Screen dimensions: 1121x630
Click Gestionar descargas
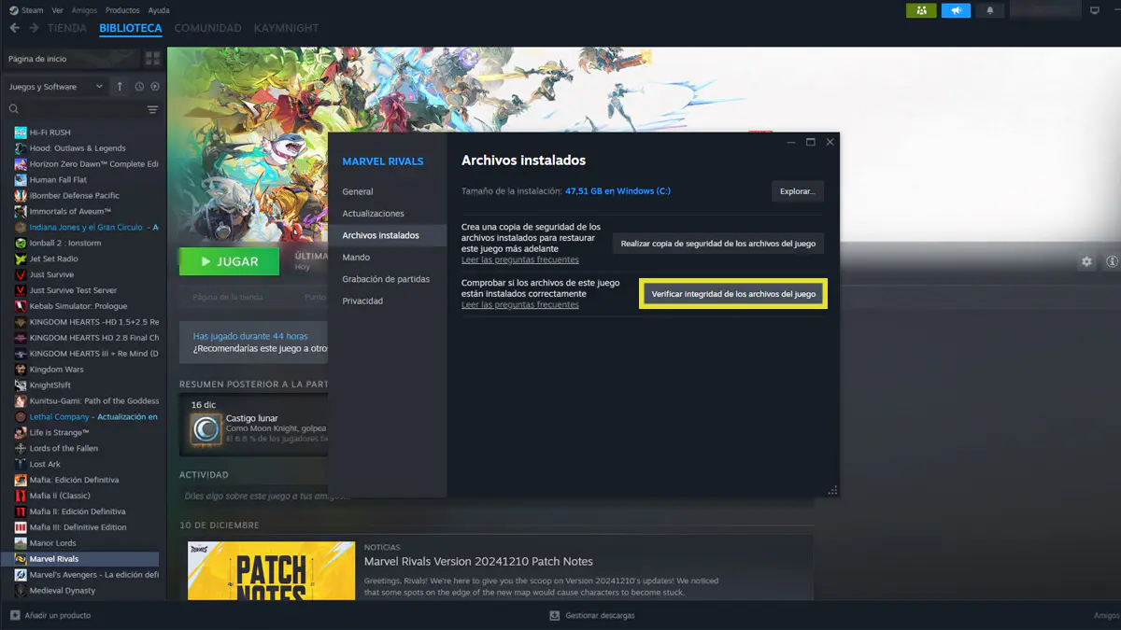pyautogui.click(x=600, y=616)
